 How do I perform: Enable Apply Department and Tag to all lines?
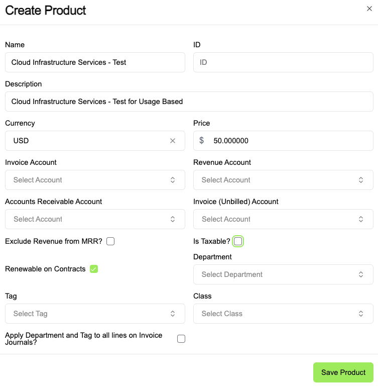181,339
